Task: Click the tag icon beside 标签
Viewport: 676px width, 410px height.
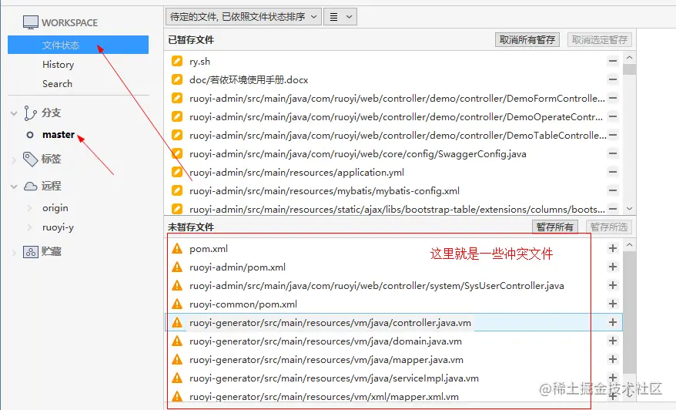Action: click(30, 160)
